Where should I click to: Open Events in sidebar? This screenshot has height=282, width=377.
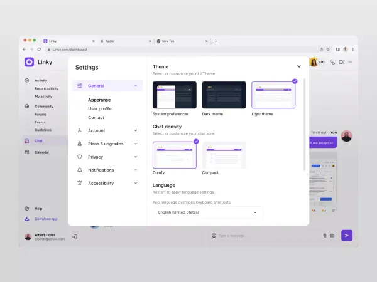pyautogui.click(x=40, y=122)
